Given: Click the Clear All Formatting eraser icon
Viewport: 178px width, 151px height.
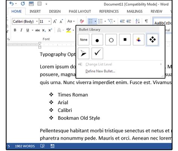Looking at the screenshot, I should (x=82, y=21).
